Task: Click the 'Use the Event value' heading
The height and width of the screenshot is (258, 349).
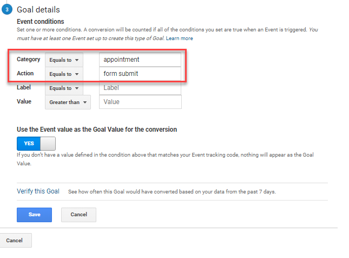Action: pos(97,130)
